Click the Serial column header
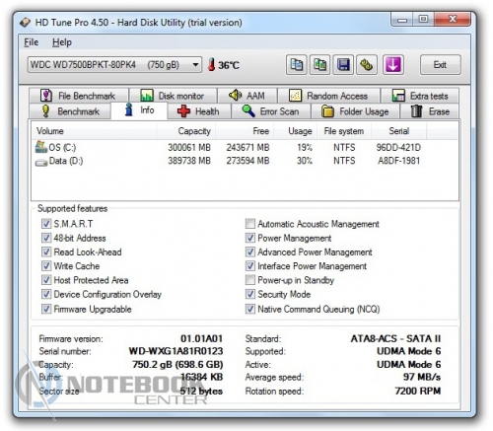This screenshot has width=493, height=431. [399, 131]
